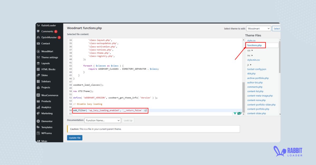Open the Function Name documentation dropdown
Image resolution: width=316 pixels, height=165 pixels.
pyautogui.click(x=102, y=120)
